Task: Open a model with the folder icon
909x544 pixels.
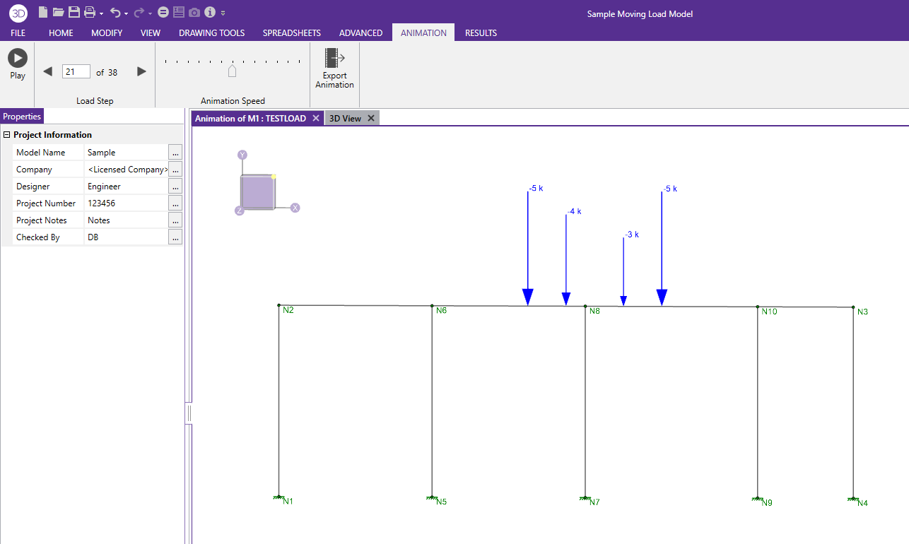Action: point(58,12)
